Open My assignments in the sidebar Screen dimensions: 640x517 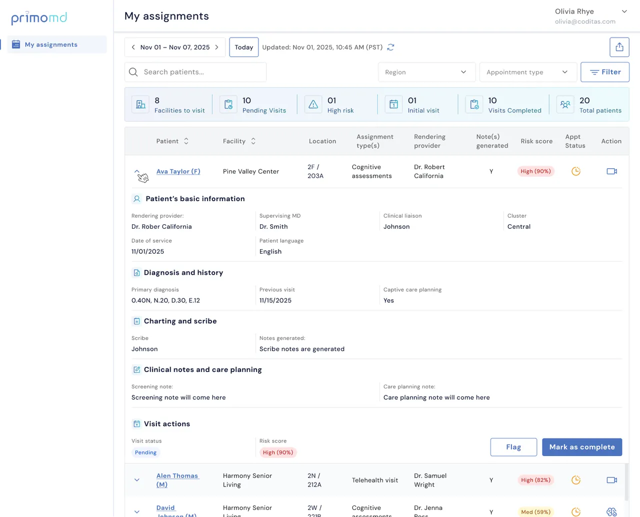click(x=57, y=45)
